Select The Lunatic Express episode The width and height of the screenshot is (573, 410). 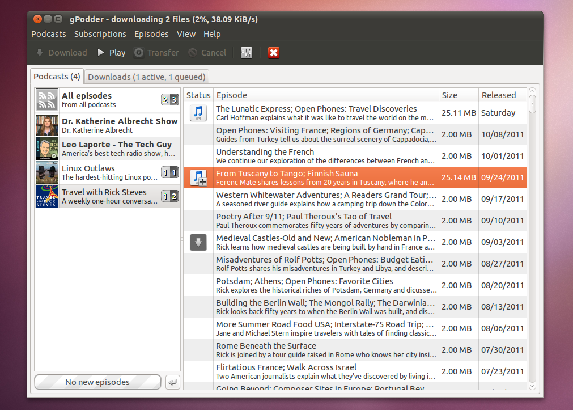355,113
